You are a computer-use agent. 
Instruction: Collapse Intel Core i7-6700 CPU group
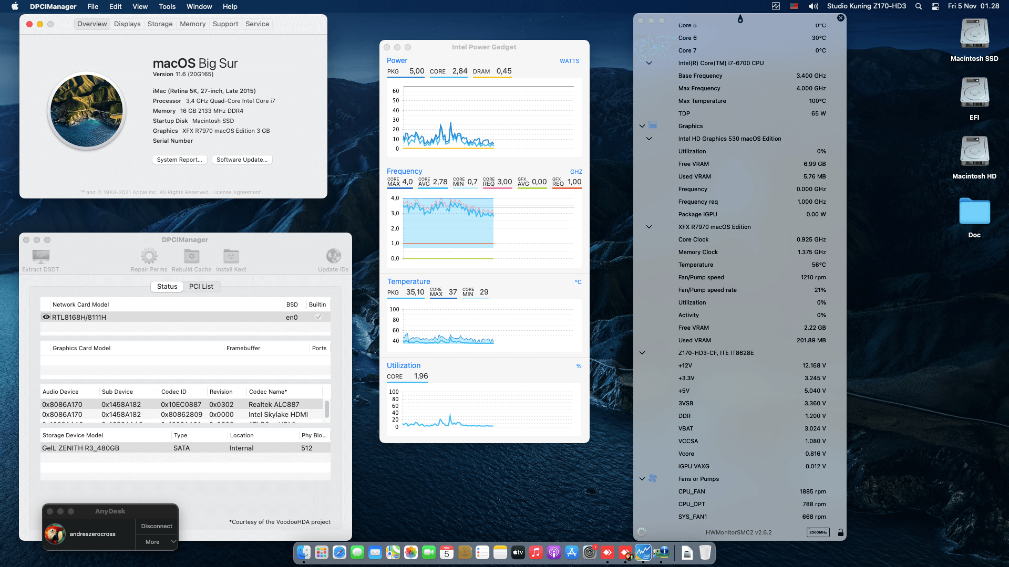[x=649, y=63]
